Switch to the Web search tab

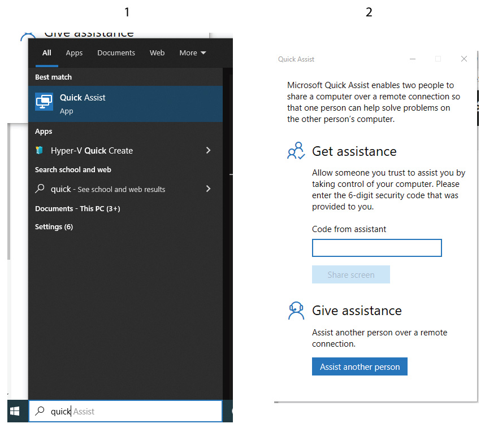(157, 53)
